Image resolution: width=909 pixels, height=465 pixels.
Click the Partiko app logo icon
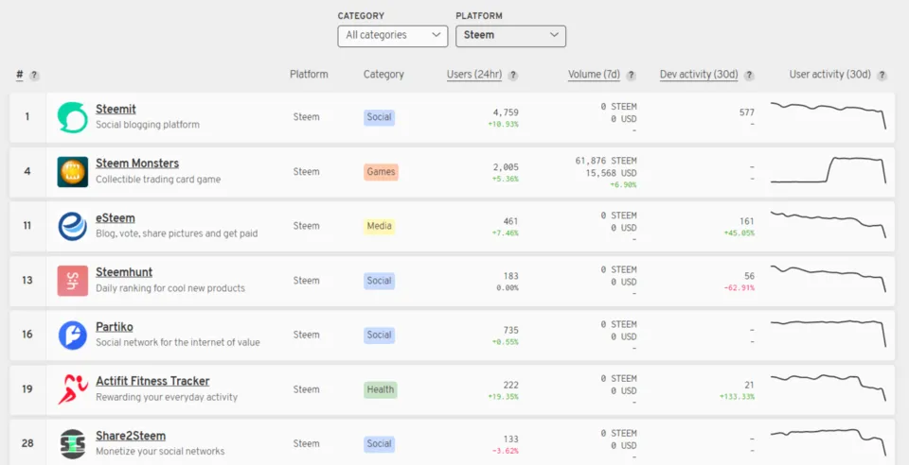click(x=73, y=335)
